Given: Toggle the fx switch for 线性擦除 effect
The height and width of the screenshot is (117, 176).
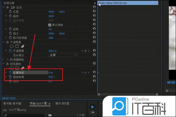Looking at the screenshot, I should click(x=8, y=64).
